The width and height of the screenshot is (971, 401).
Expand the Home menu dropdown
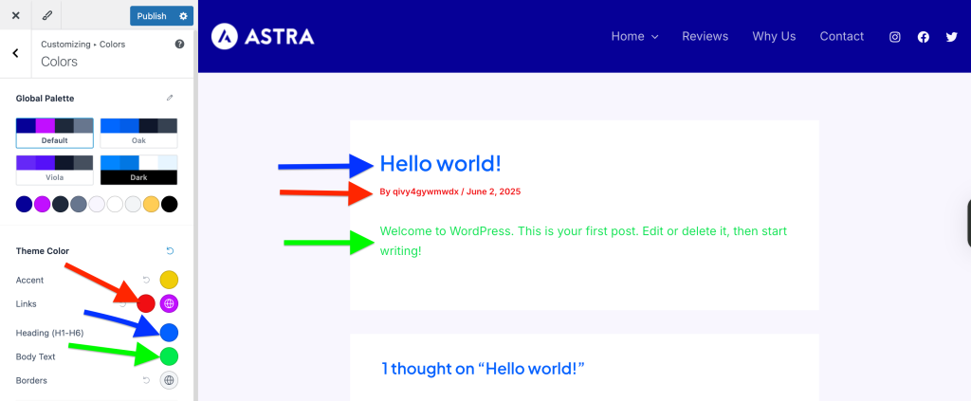point(634,37)
